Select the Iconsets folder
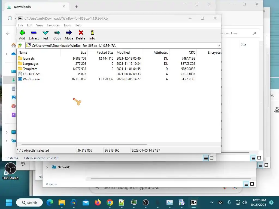The height and width of the screenshot is (209, 279). click(x=29, y=59)
